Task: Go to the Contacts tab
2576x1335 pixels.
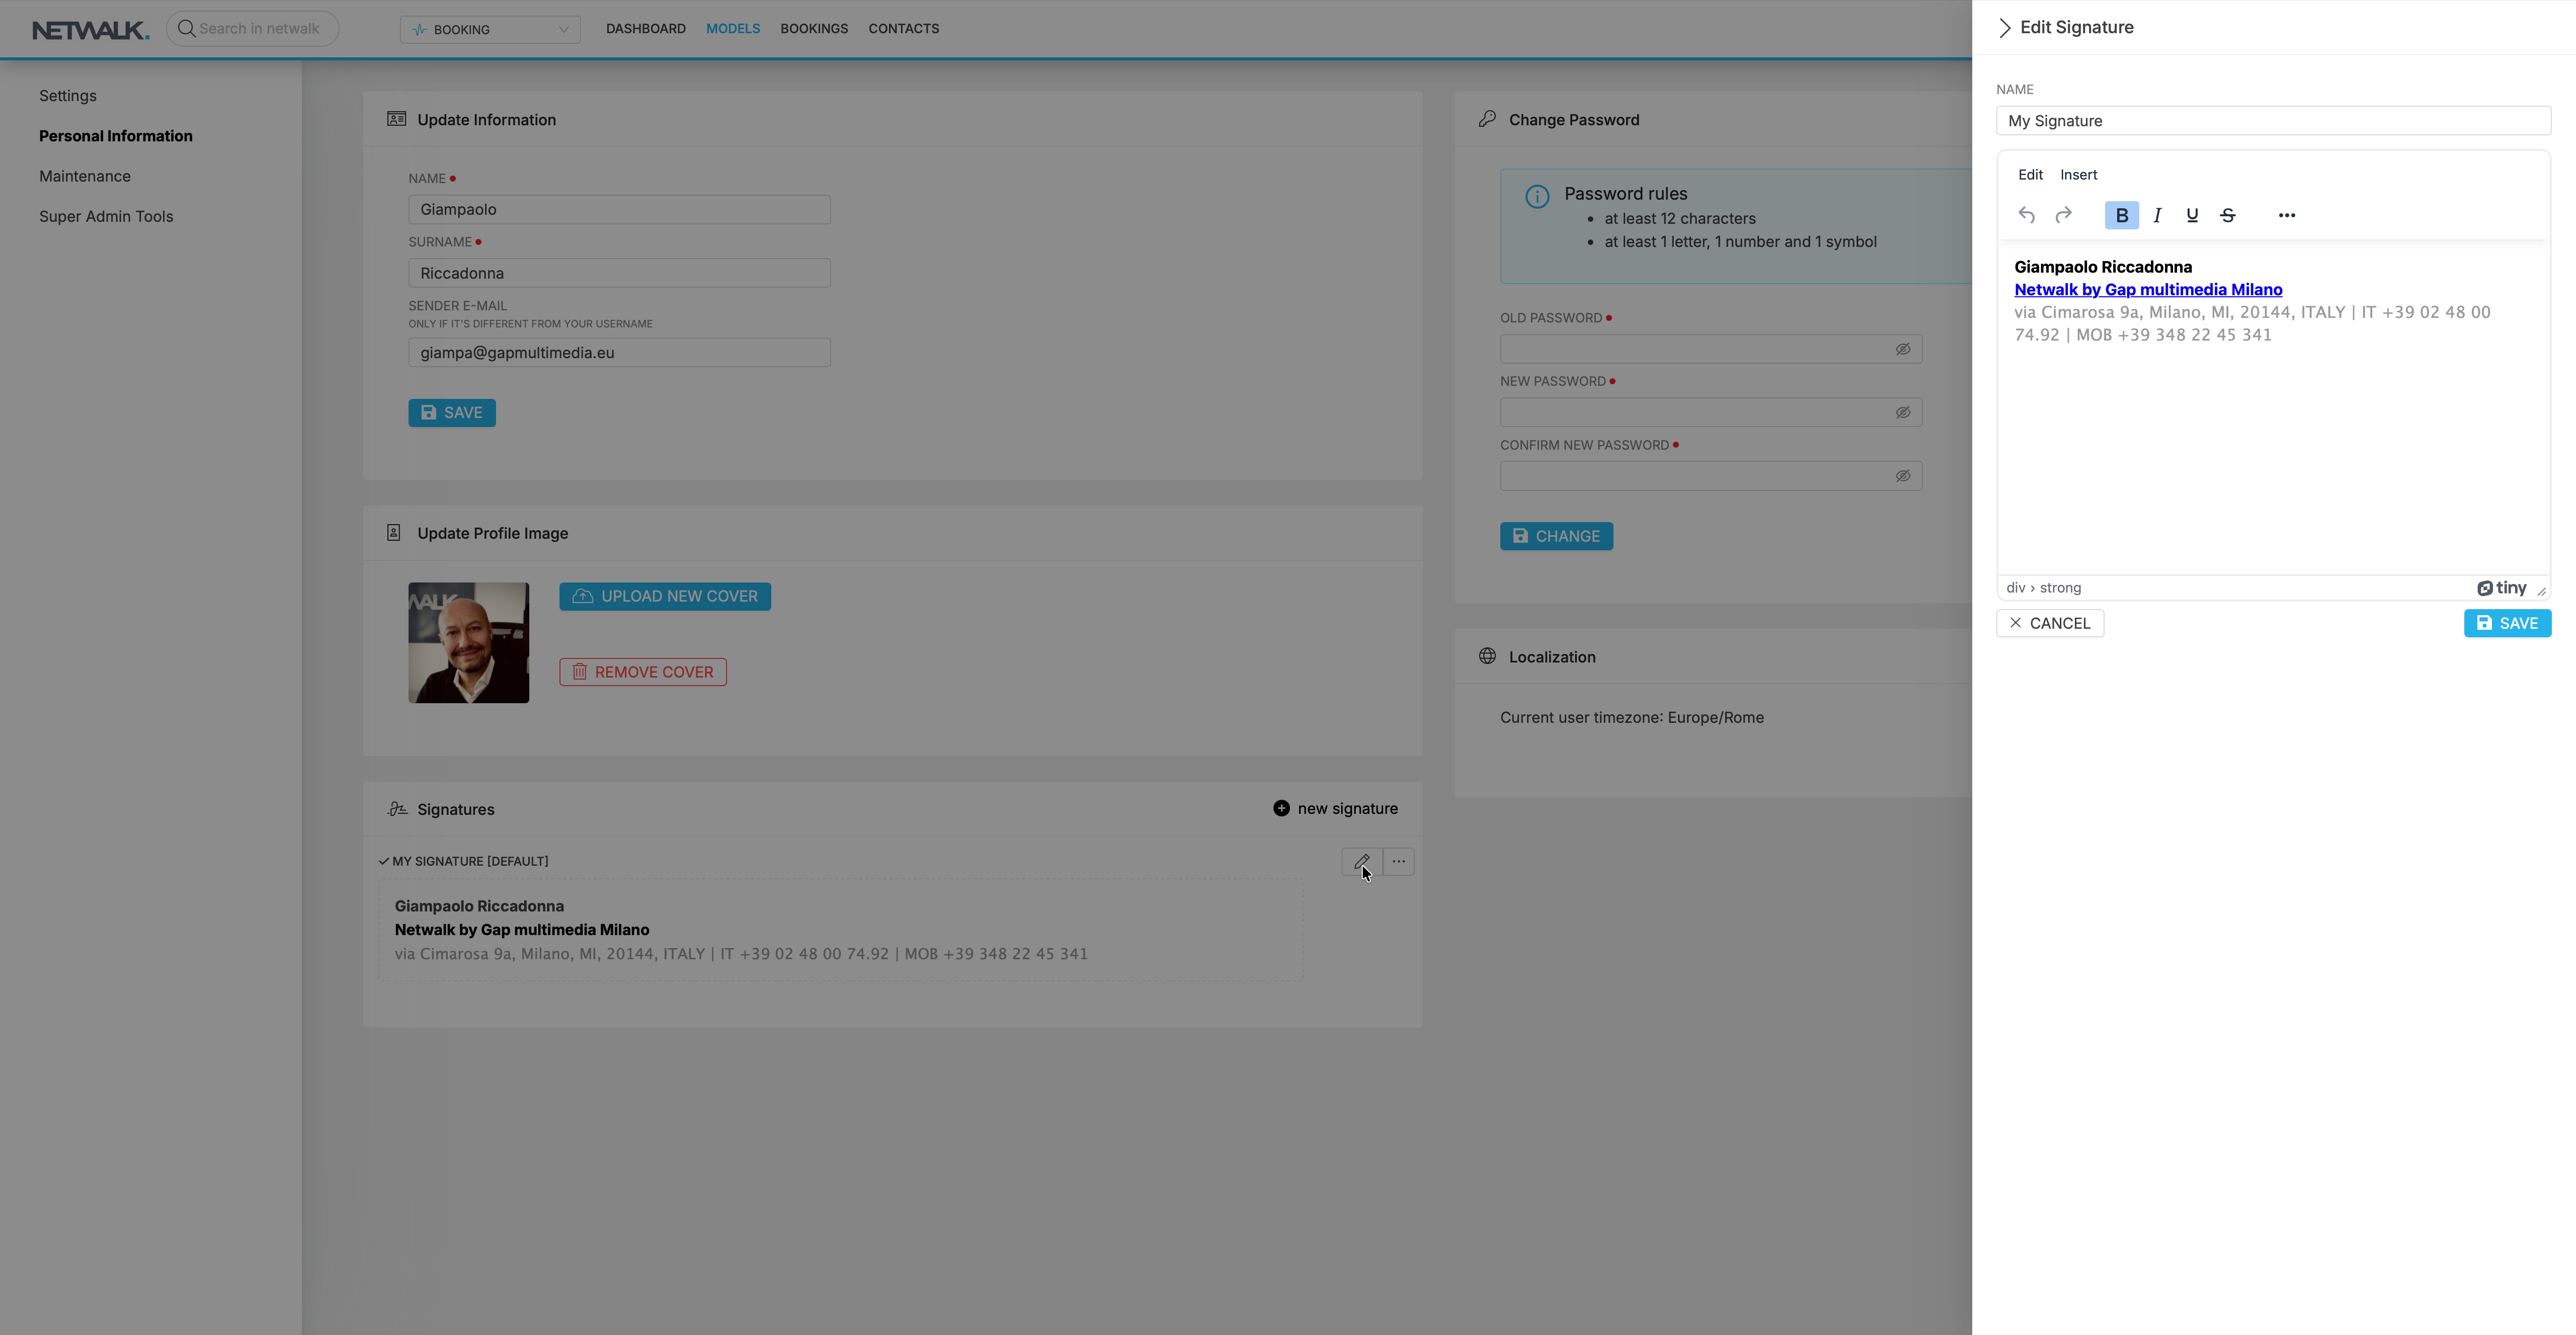Action: (903, 28)
